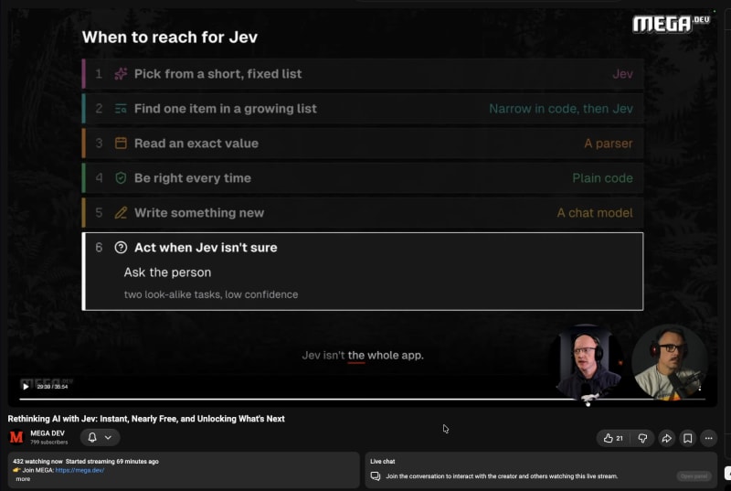The width and height of the screenshot is (731, 491).
Task: Click the sparkle icon on 'Pick from a short, fixed list'
Action: (121, 74)
